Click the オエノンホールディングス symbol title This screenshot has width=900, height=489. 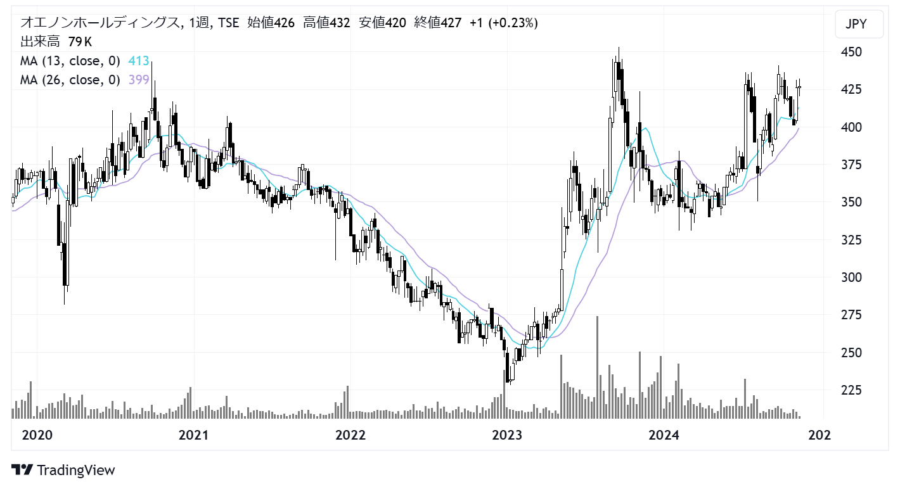pos(100,23)
